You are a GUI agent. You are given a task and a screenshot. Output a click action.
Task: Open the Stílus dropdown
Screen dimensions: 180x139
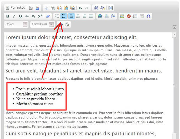click(25, 24)
